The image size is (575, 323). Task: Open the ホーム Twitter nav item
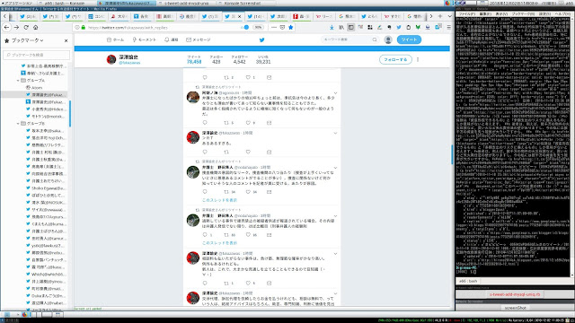point(115,39)
